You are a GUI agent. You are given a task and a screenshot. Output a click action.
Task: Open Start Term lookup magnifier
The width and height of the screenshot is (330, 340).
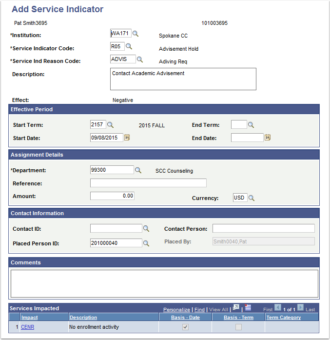[x=110, y=125]
